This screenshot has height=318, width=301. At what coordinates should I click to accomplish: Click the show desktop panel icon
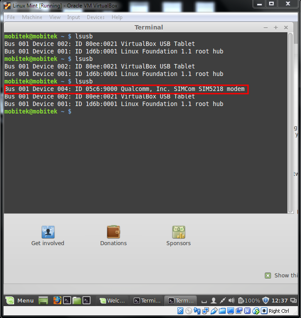43,300
